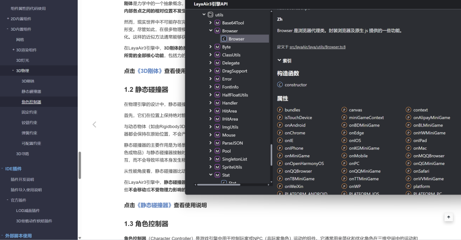
Task: Click the module icon next to DragSupport
Action: coord(217,71)
